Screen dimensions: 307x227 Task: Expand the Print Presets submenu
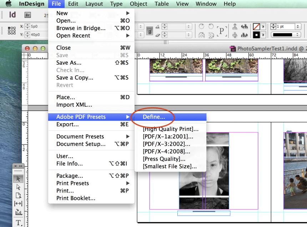point(91,183)
